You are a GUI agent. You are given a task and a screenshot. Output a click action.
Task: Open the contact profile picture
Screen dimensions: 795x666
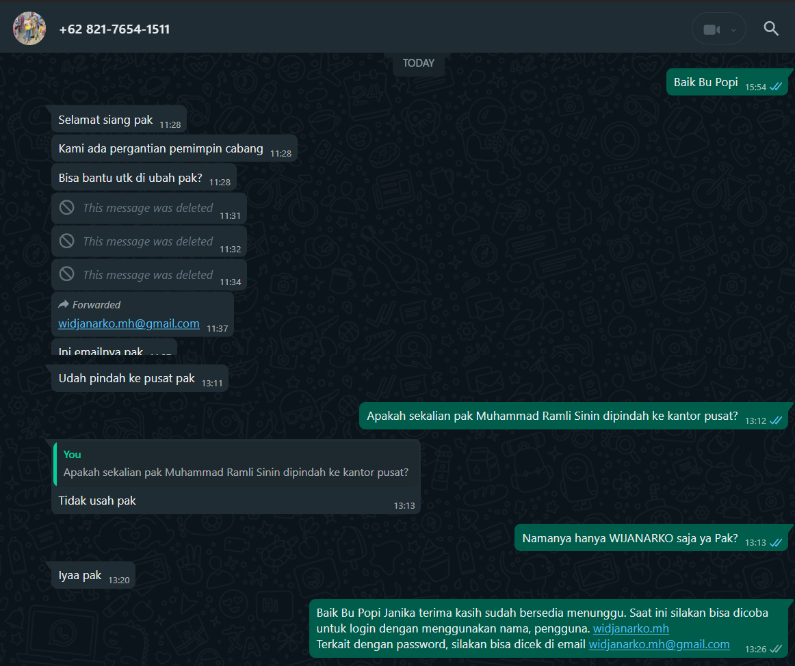[29, 29]
